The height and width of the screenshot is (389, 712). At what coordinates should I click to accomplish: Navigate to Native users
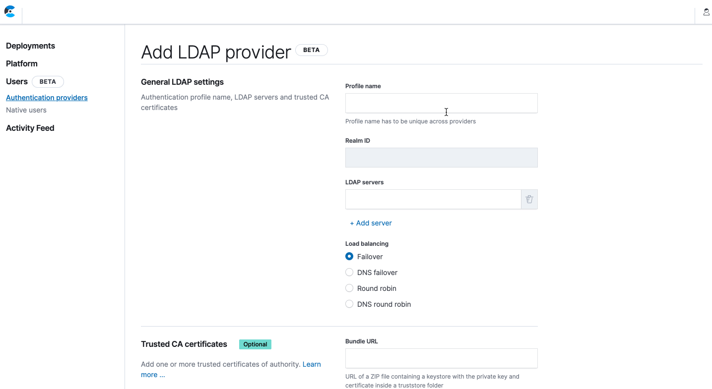pyautogui.click(x=26, y=110)
